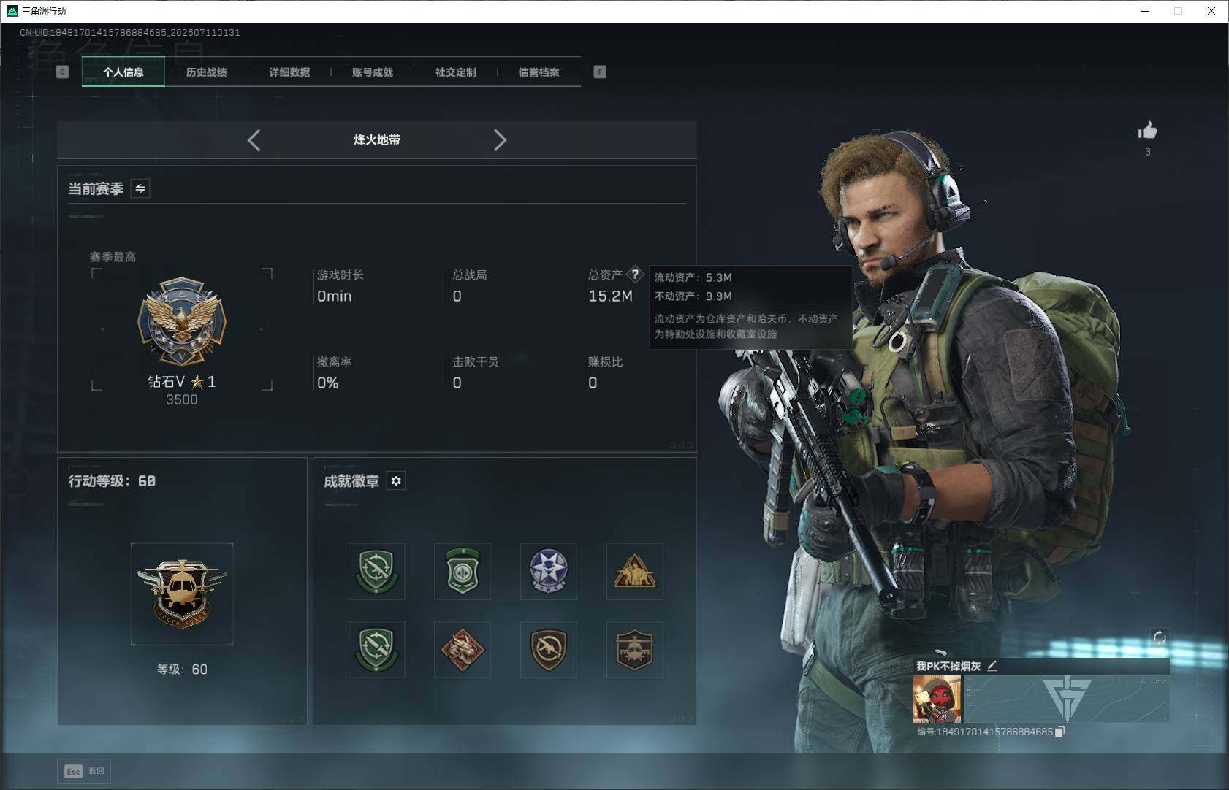Select the blue star achievement badge
Screen dimensions: 1229x790
549,571
